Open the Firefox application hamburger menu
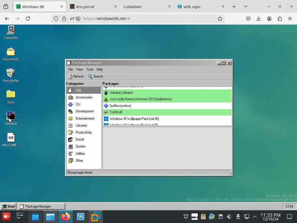This screenshot has width=297, height=223. tap(290, 19)
